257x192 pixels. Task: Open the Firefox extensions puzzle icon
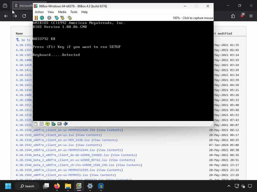[x=233, y=16]
